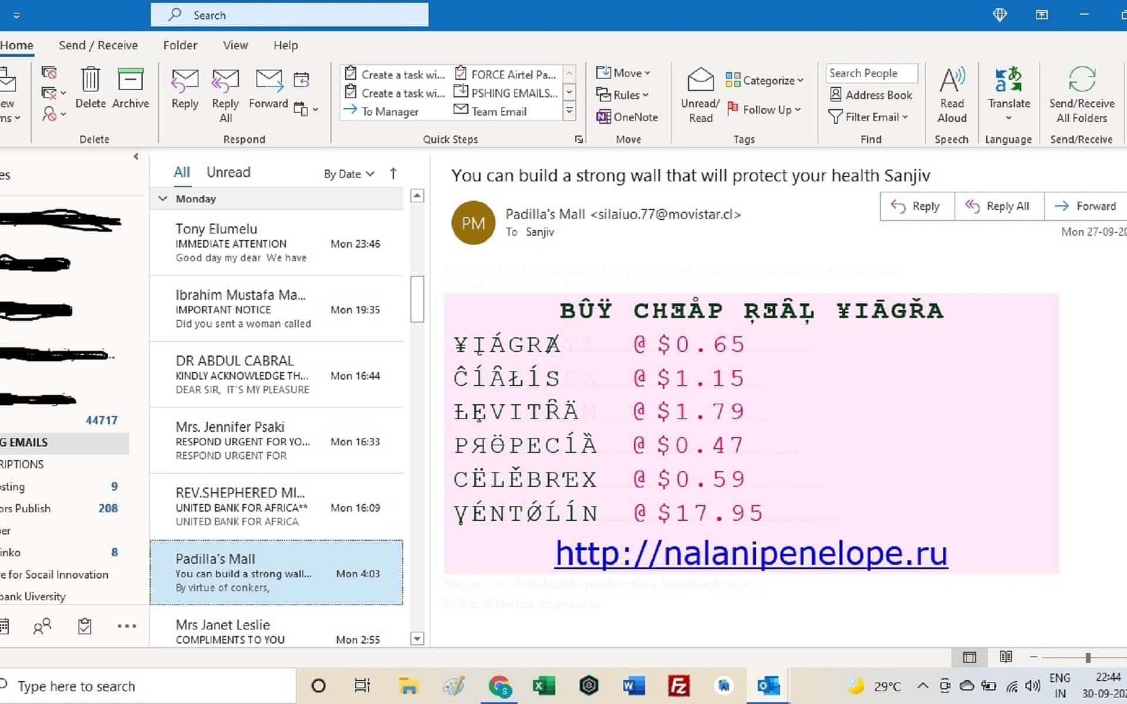Open the Folder tab
Screen dimensions: 1127x704
(x=180, y=45)
